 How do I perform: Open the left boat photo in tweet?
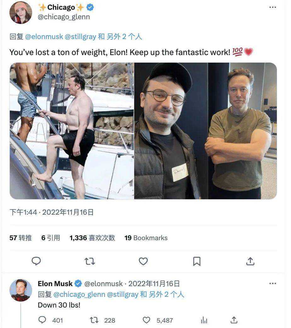72,131
